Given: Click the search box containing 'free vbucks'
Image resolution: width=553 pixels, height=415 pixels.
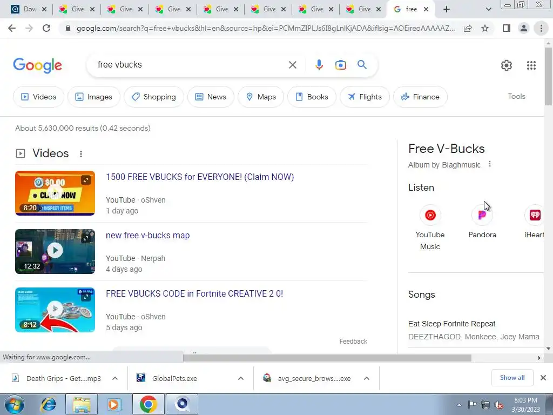Looking at the screenshot, I should 191,65.
